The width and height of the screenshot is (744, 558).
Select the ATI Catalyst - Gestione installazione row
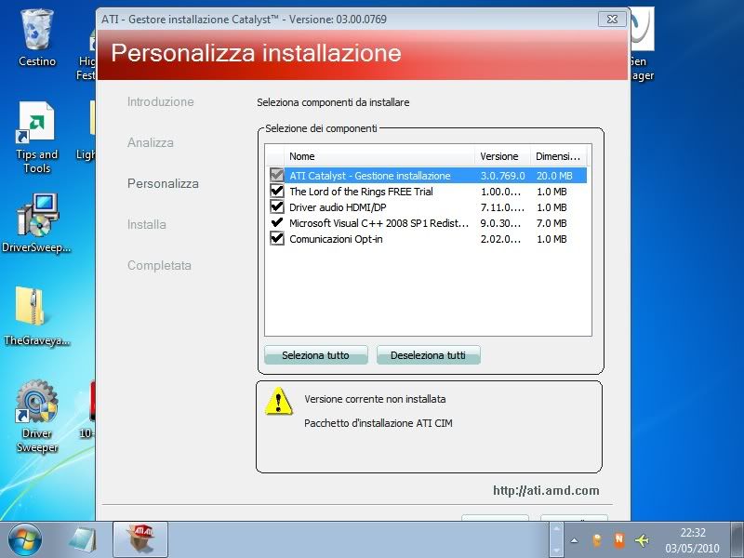[426, 176]
